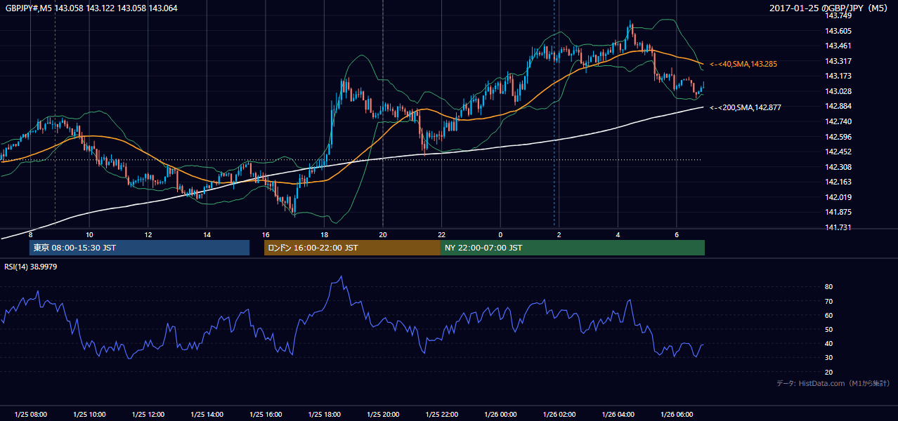The height and width of the screenshot is (421, 898).
Task: Click RSI scale value 50
Action: coord(829,329)
